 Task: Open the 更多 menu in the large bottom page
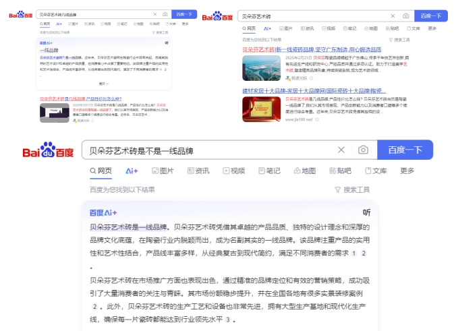pyautogui.click(x=407, y=171)
